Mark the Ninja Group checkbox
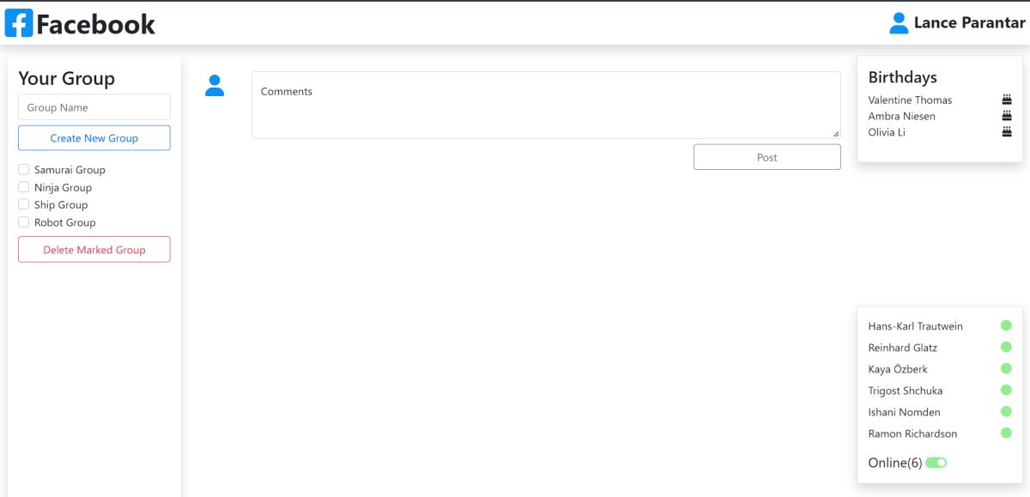This screenshot has width=1030, height=497. [24, 187]
